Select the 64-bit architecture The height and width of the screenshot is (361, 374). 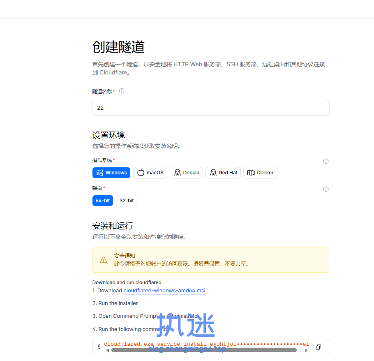tap(103, 200)
